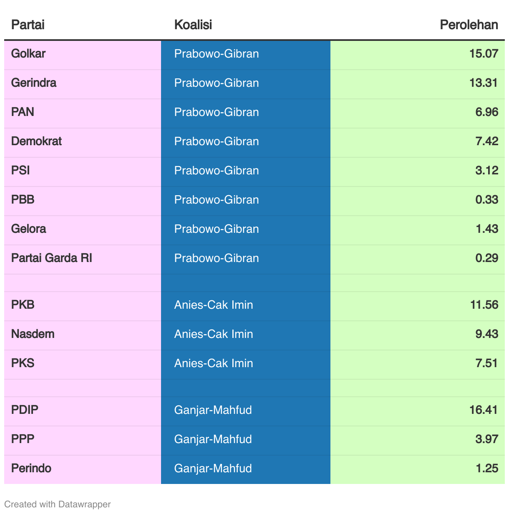Select the PKS party name
Viewport: 509px width, 514px height.
pos(23,363)
